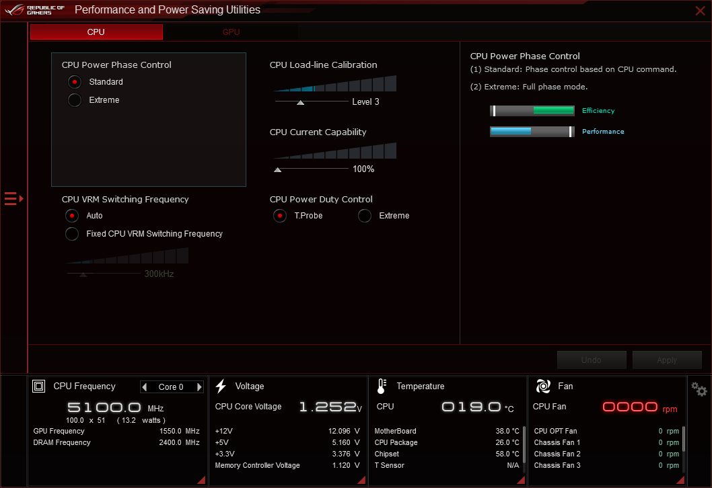Click the CPU temperature 019.0 readout

[477, 407]
